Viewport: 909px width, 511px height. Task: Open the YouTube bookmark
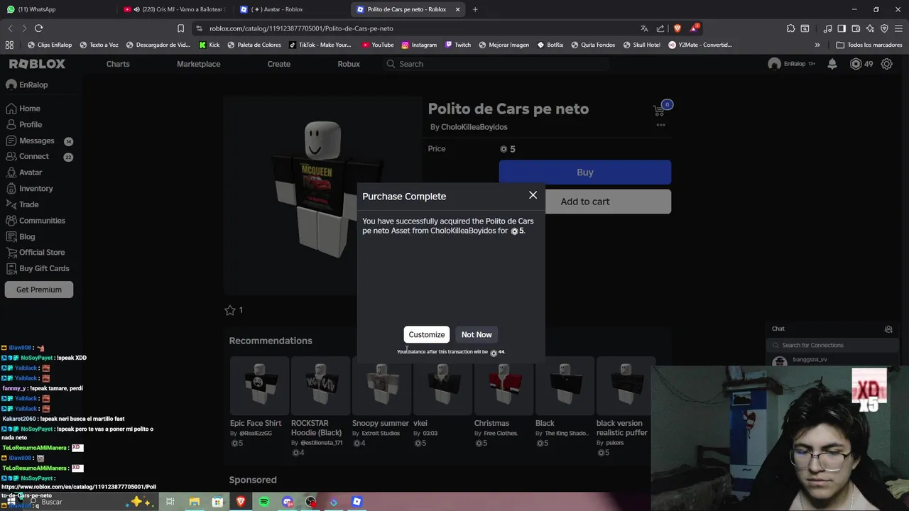(378, 45)
